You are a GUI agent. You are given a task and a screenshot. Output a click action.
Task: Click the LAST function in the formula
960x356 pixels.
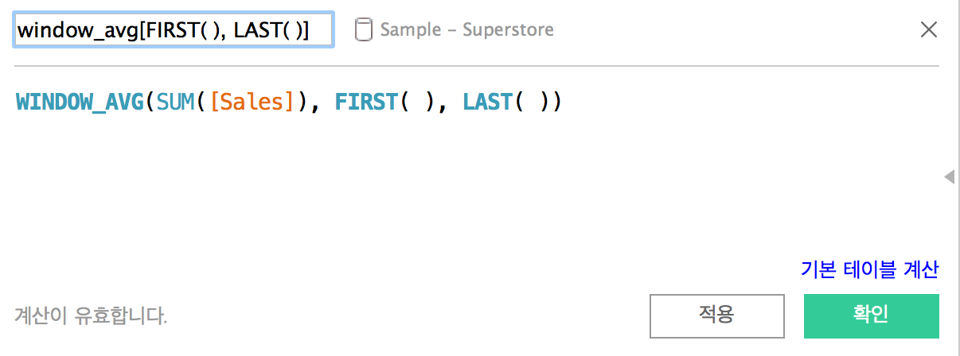pyautogui.click(x=488, y=103)
